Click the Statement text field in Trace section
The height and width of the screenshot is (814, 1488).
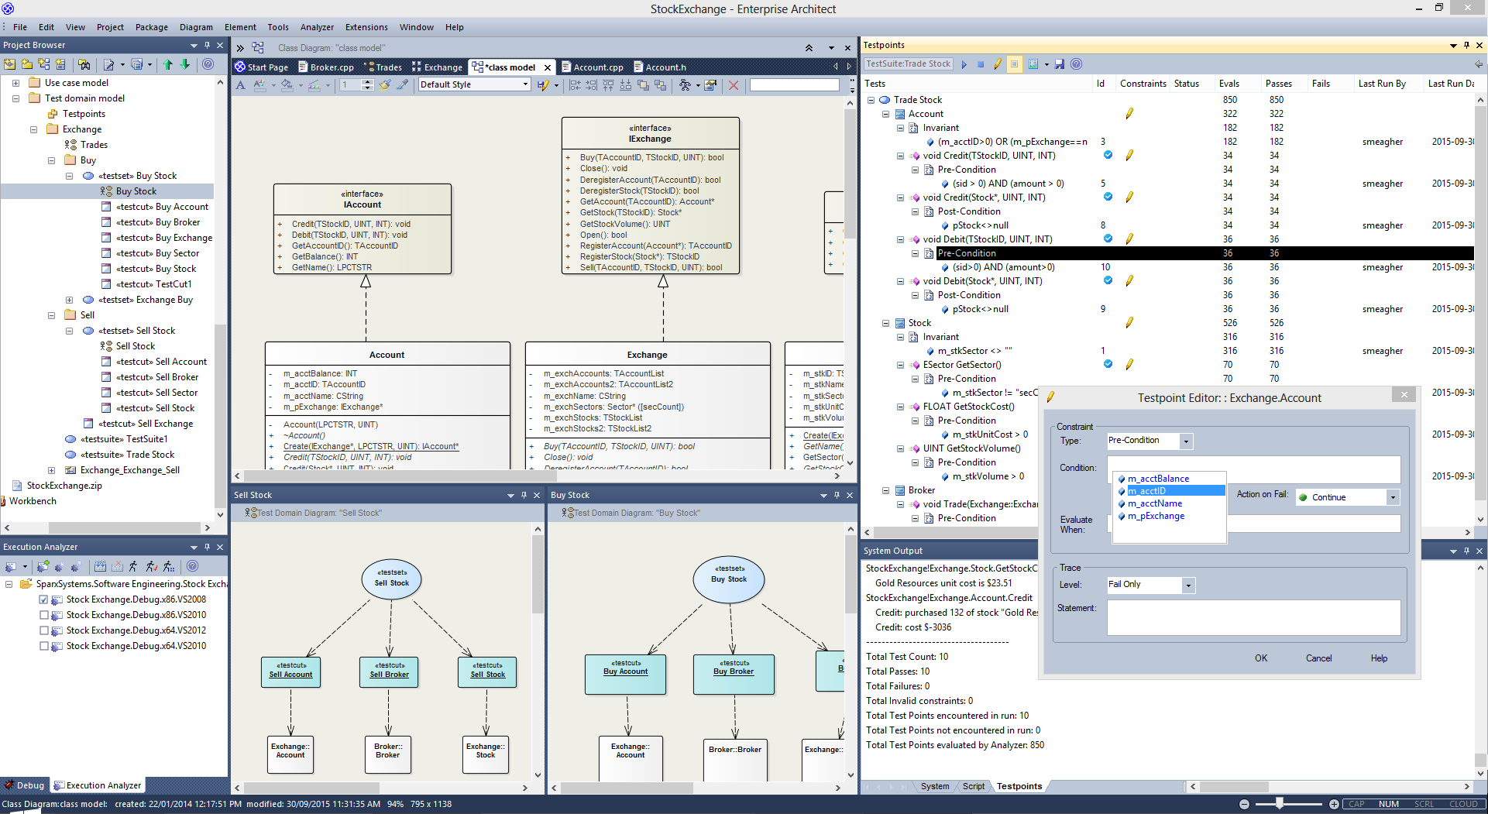pos(1253,618)
